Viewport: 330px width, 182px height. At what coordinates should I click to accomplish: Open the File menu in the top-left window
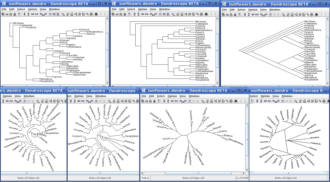coord(4,9)
